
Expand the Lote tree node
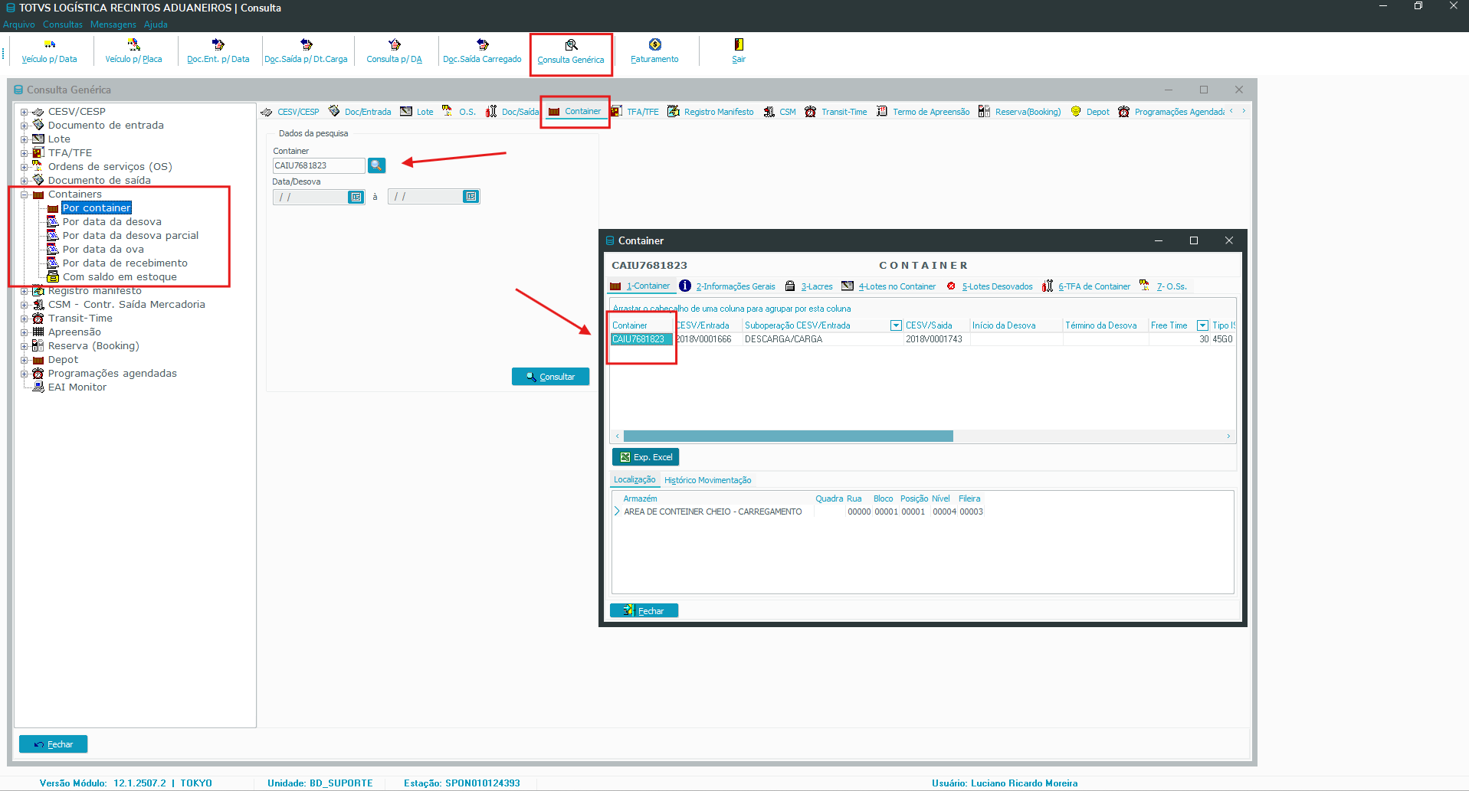click(25, 139)
